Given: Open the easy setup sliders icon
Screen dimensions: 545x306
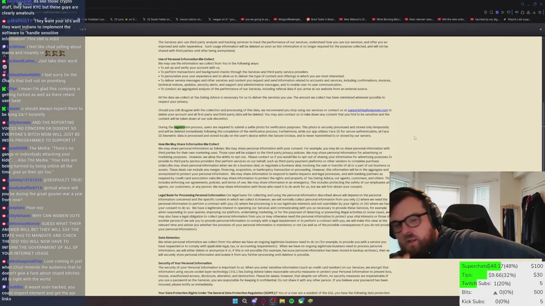Looking at the screenshot, I should tap(540, 12).
